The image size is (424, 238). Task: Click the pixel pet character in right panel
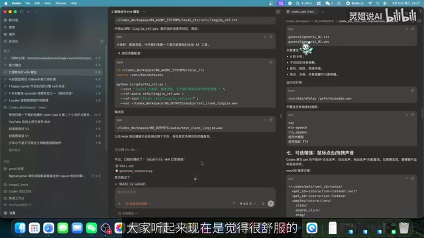coord(306,48)
